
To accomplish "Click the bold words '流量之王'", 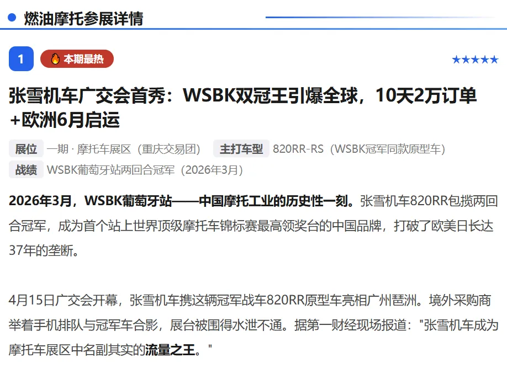I will 170,350.
